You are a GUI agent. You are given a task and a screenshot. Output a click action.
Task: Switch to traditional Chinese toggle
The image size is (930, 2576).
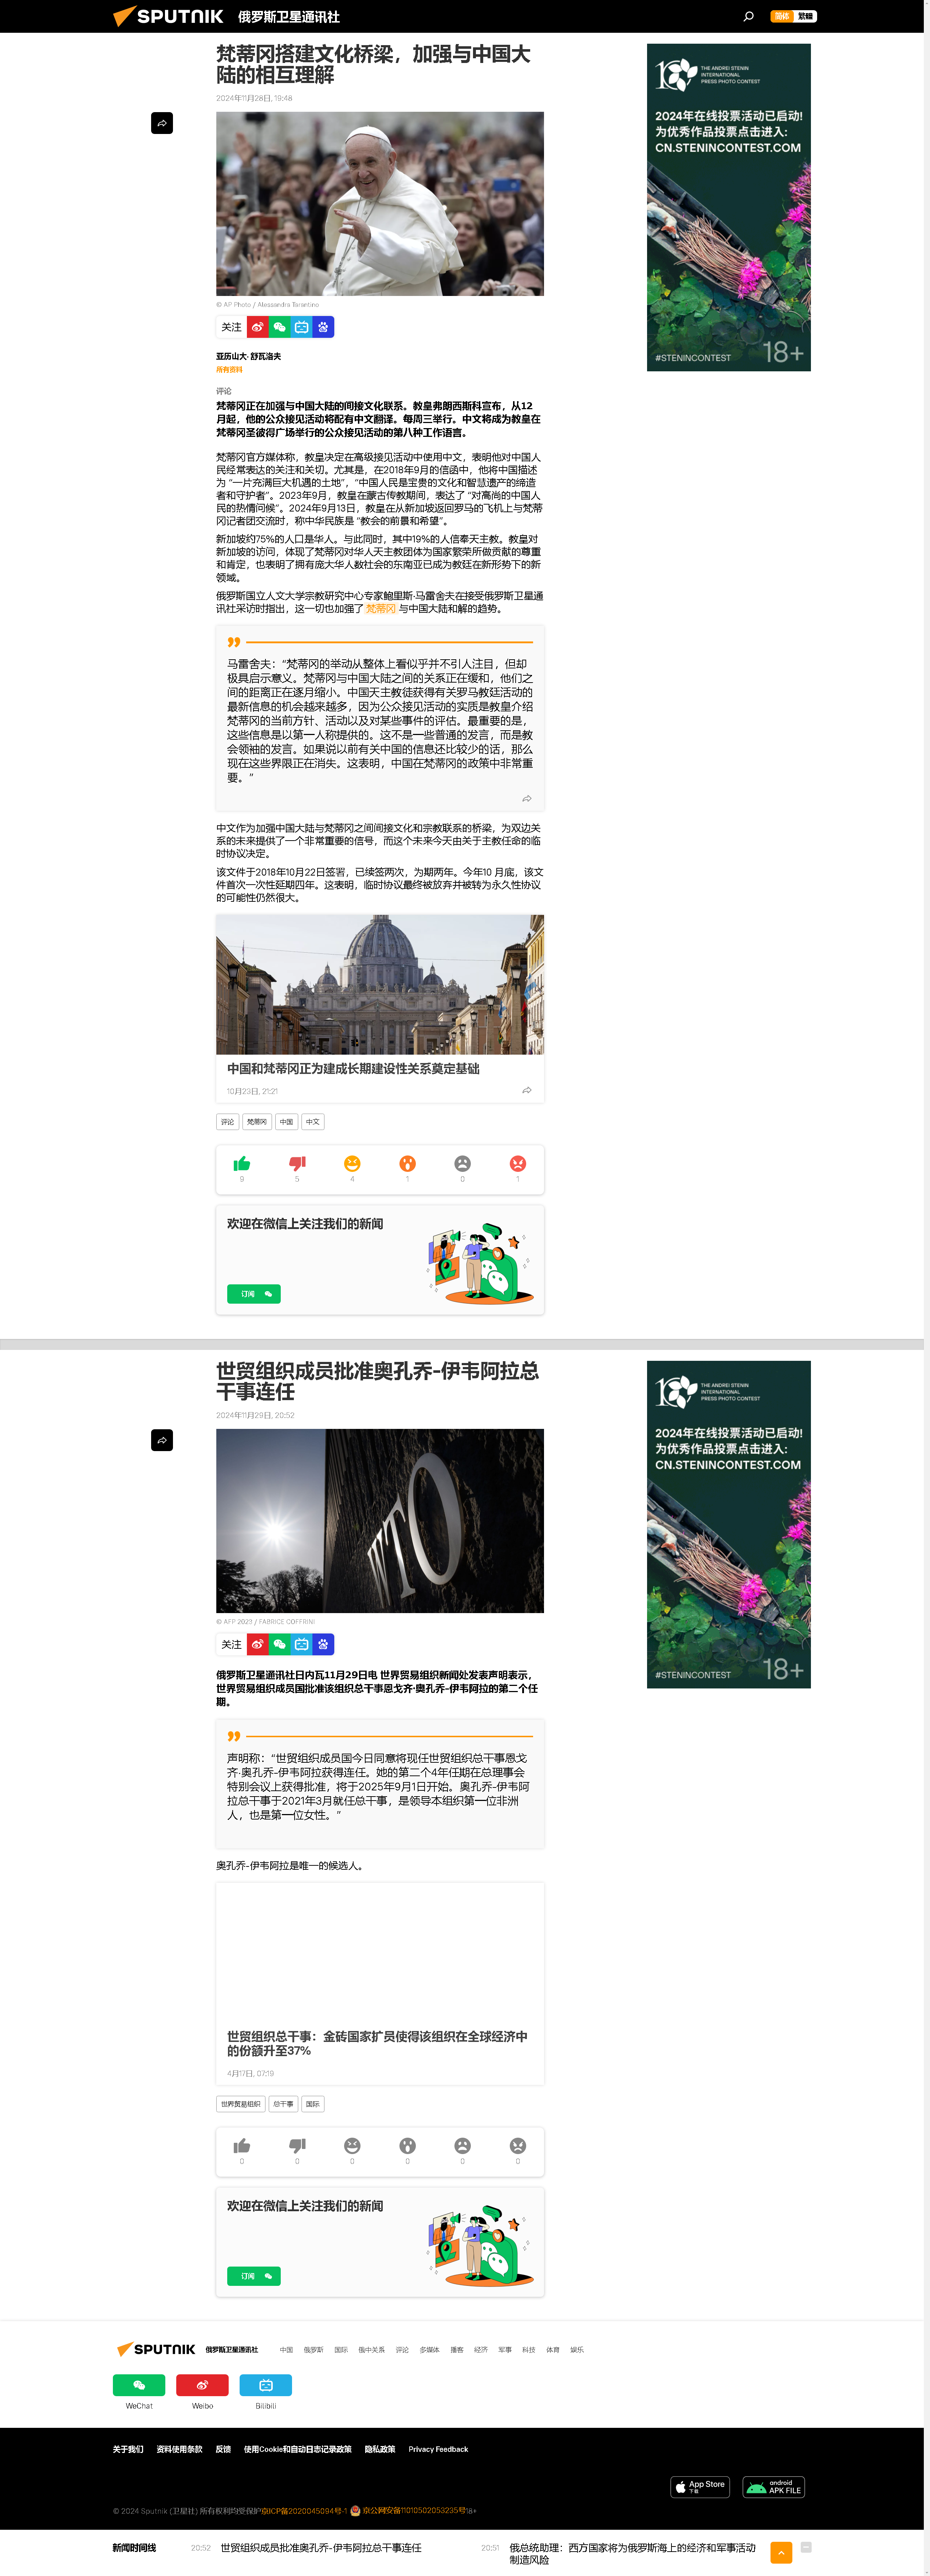pyautogui.click(x=805, y=16)
